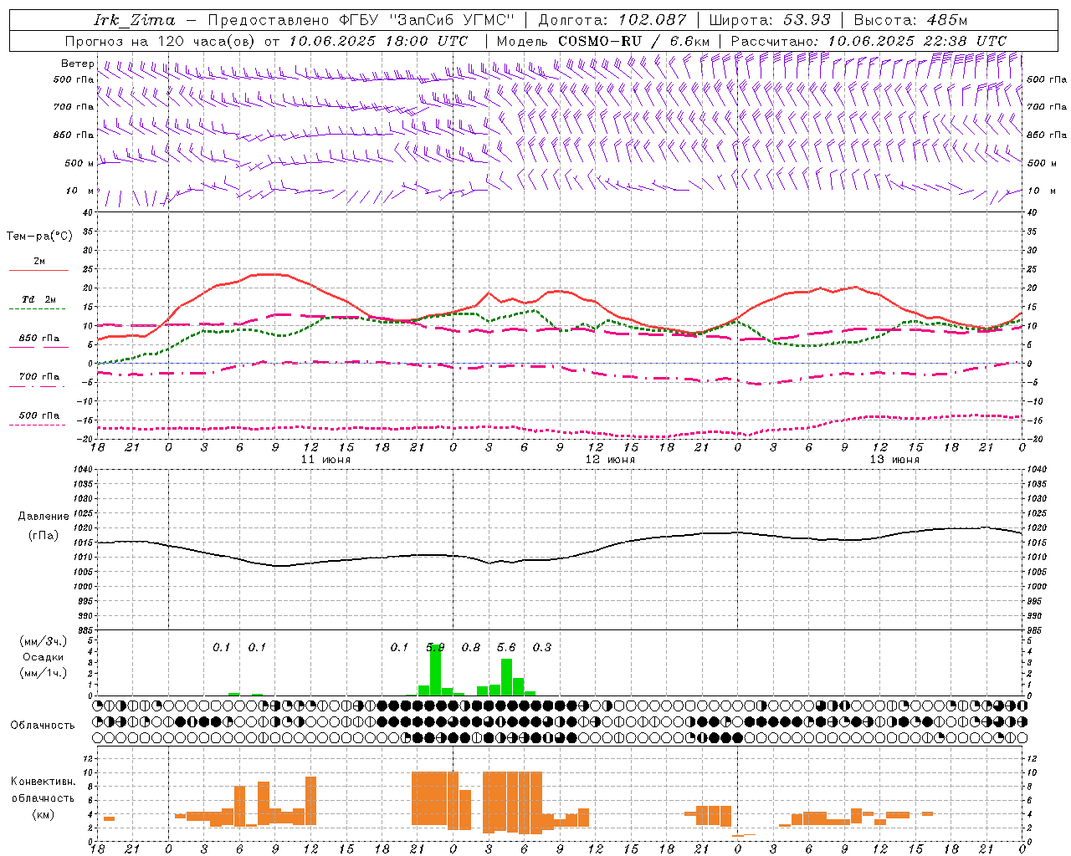Click the "500 гПа" temperature legend entry
Image resolution: width=1071 pixels, height=856 pixels.
pyautogui.click(x=39, y=415)
